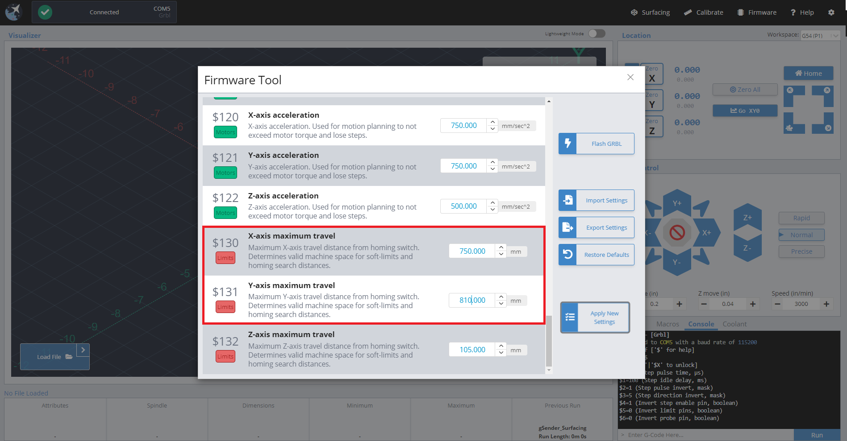
Task: Open the Calibrate menu item
Action: tap(704, 12)
